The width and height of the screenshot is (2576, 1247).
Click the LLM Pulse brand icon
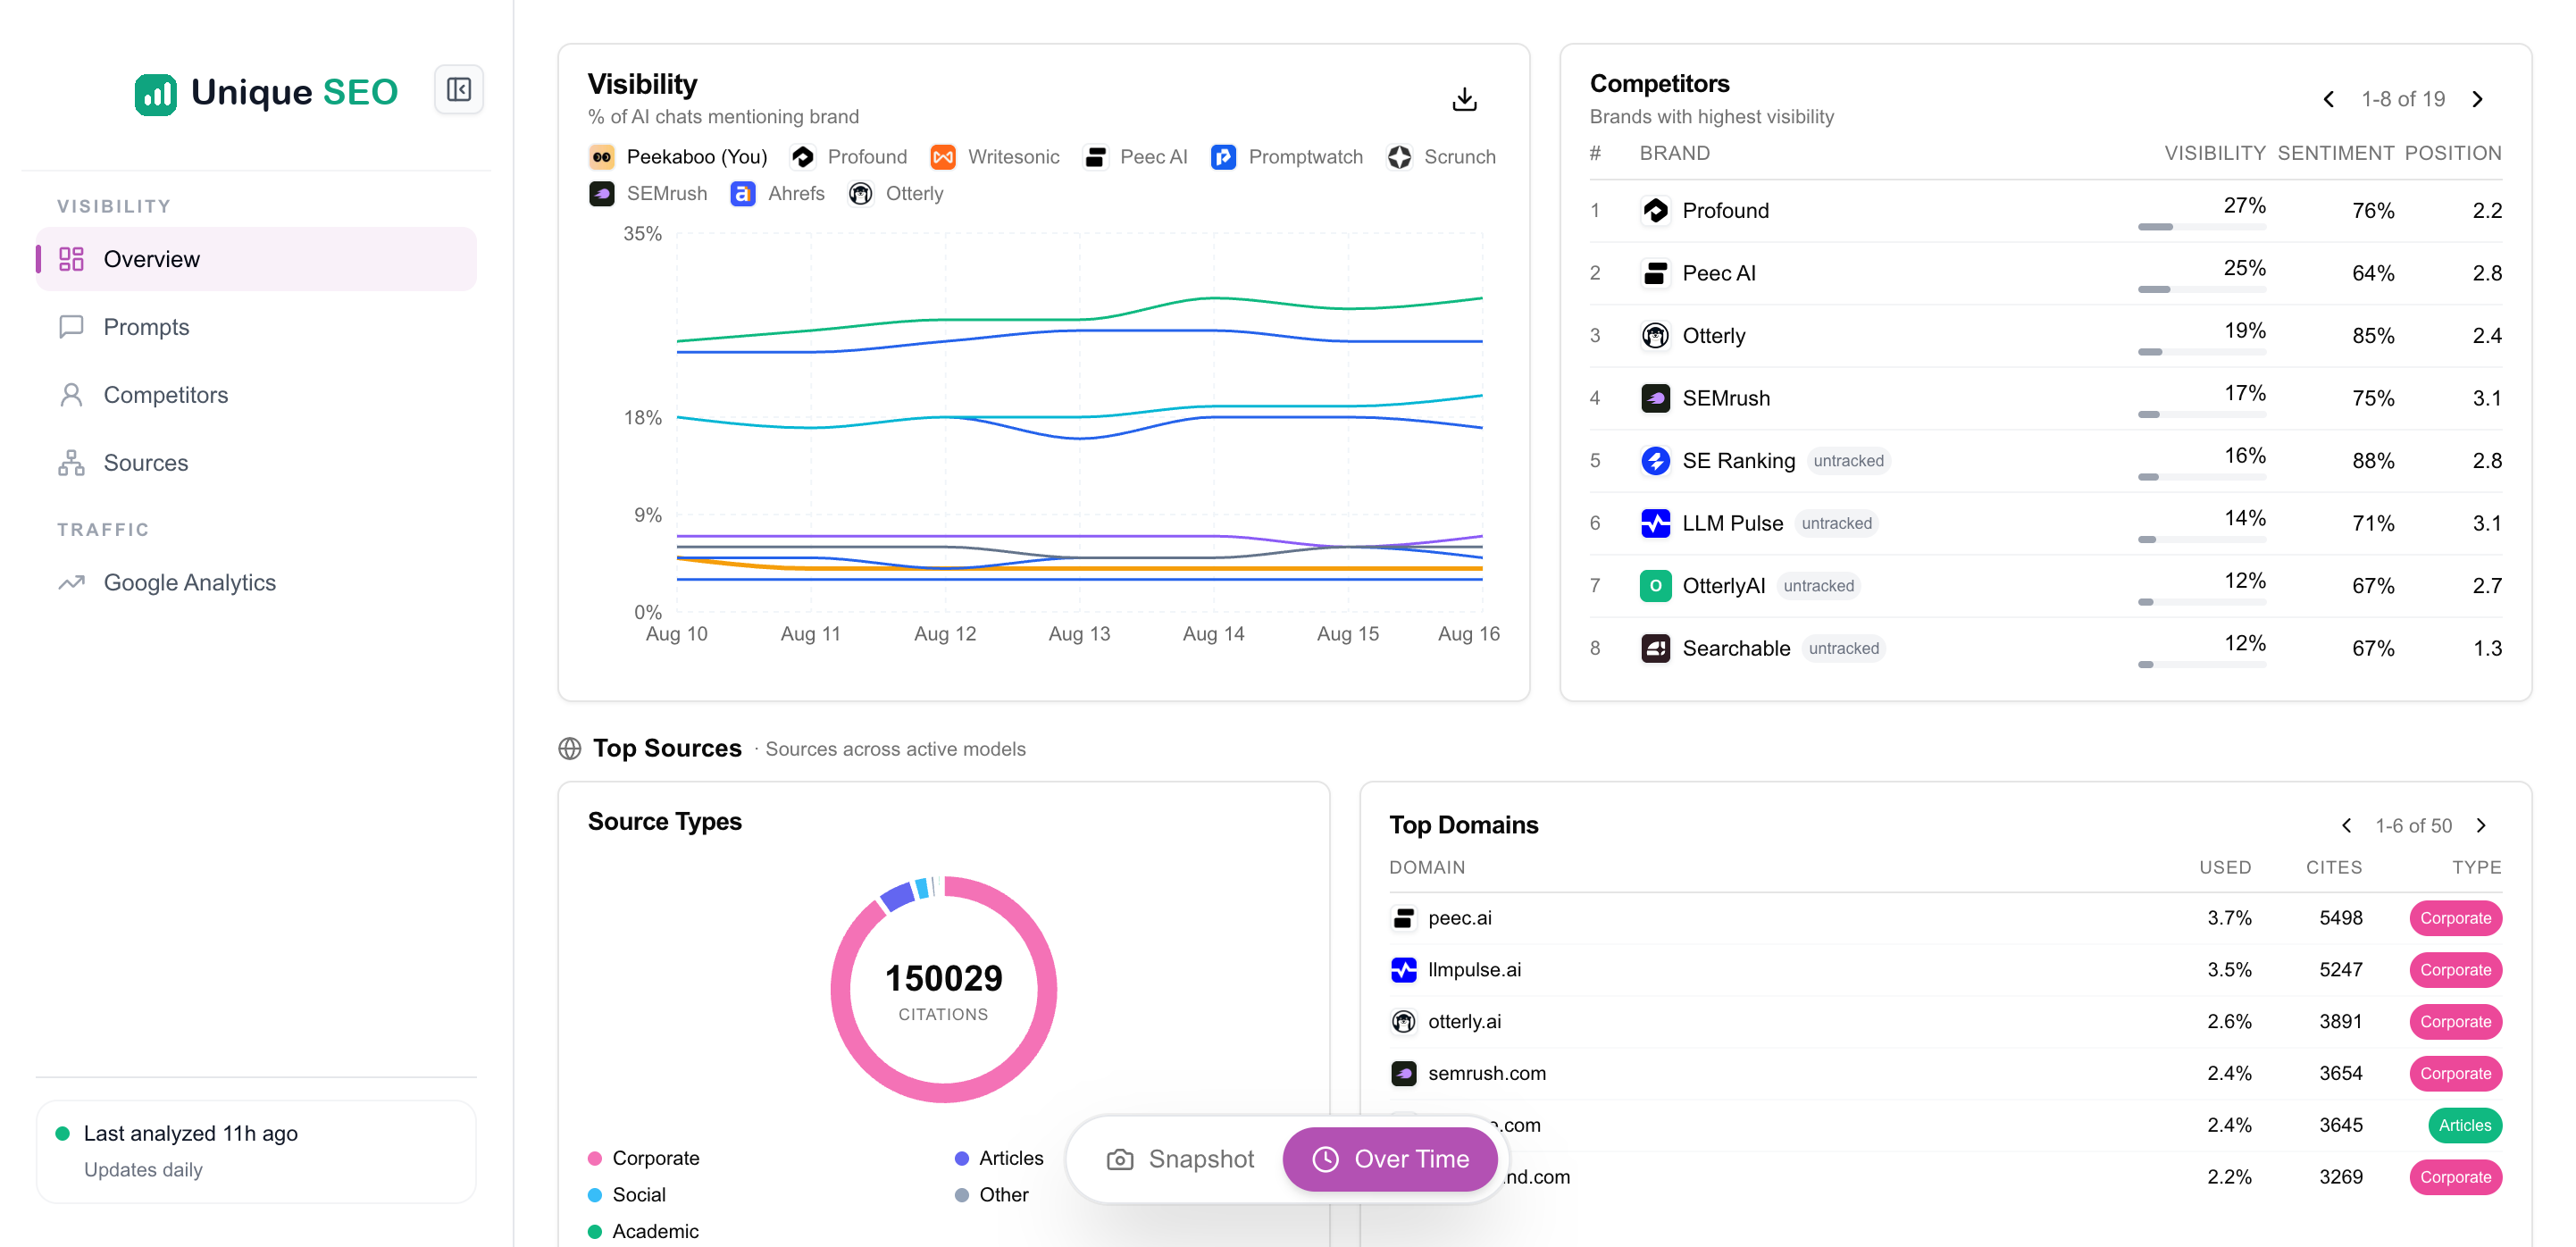1655,523
